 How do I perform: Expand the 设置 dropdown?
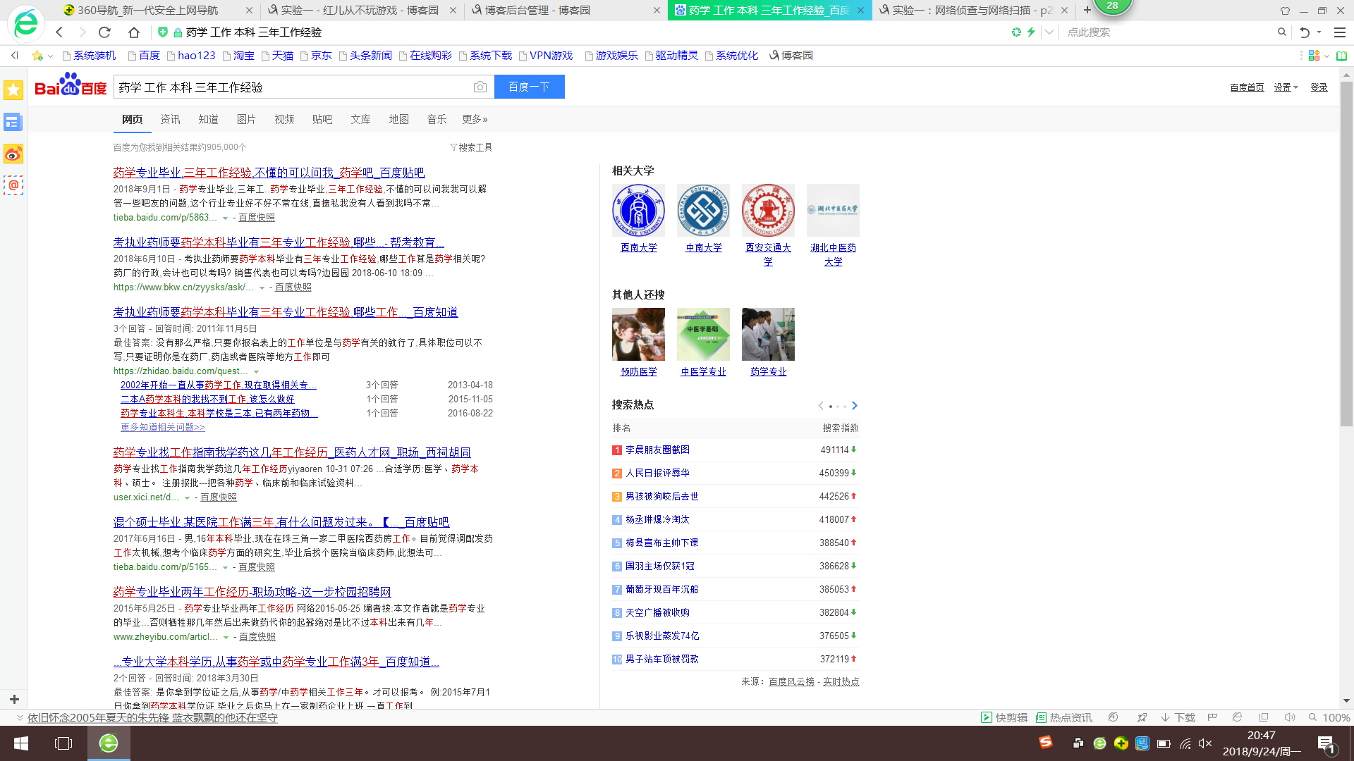1286,87
